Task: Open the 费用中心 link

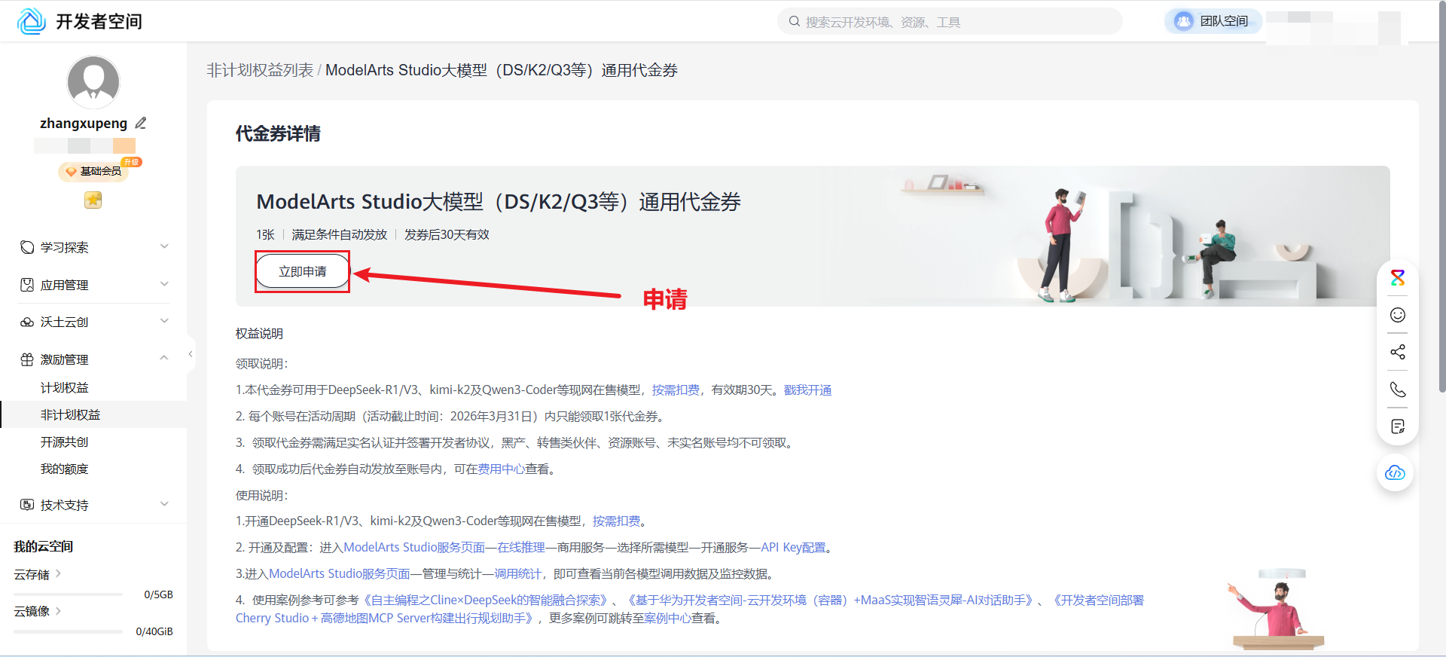Action: (501, 469)
